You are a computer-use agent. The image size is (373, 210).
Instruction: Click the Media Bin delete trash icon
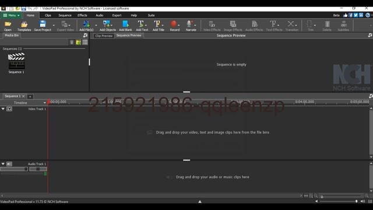coord(72,43)
